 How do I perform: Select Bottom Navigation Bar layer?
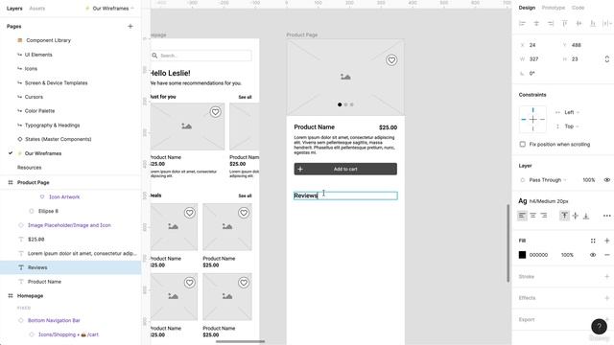[x=54, y=320]
